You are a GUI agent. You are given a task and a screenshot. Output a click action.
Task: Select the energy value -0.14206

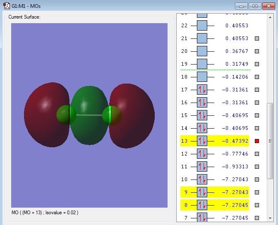click(x=235, y=77)
